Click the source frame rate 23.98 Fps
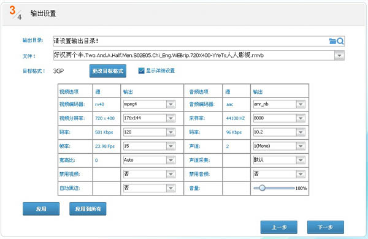This screenshot has height=239, width=368. 105,146
